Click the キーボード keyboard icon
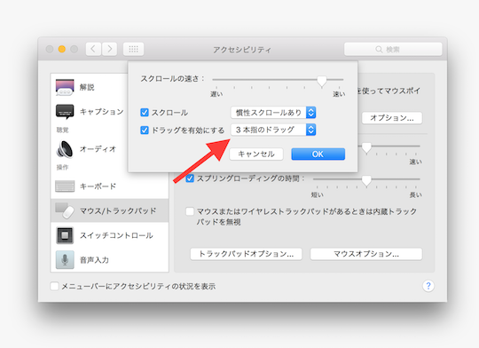The image size is (479, 348). [65, 186]
